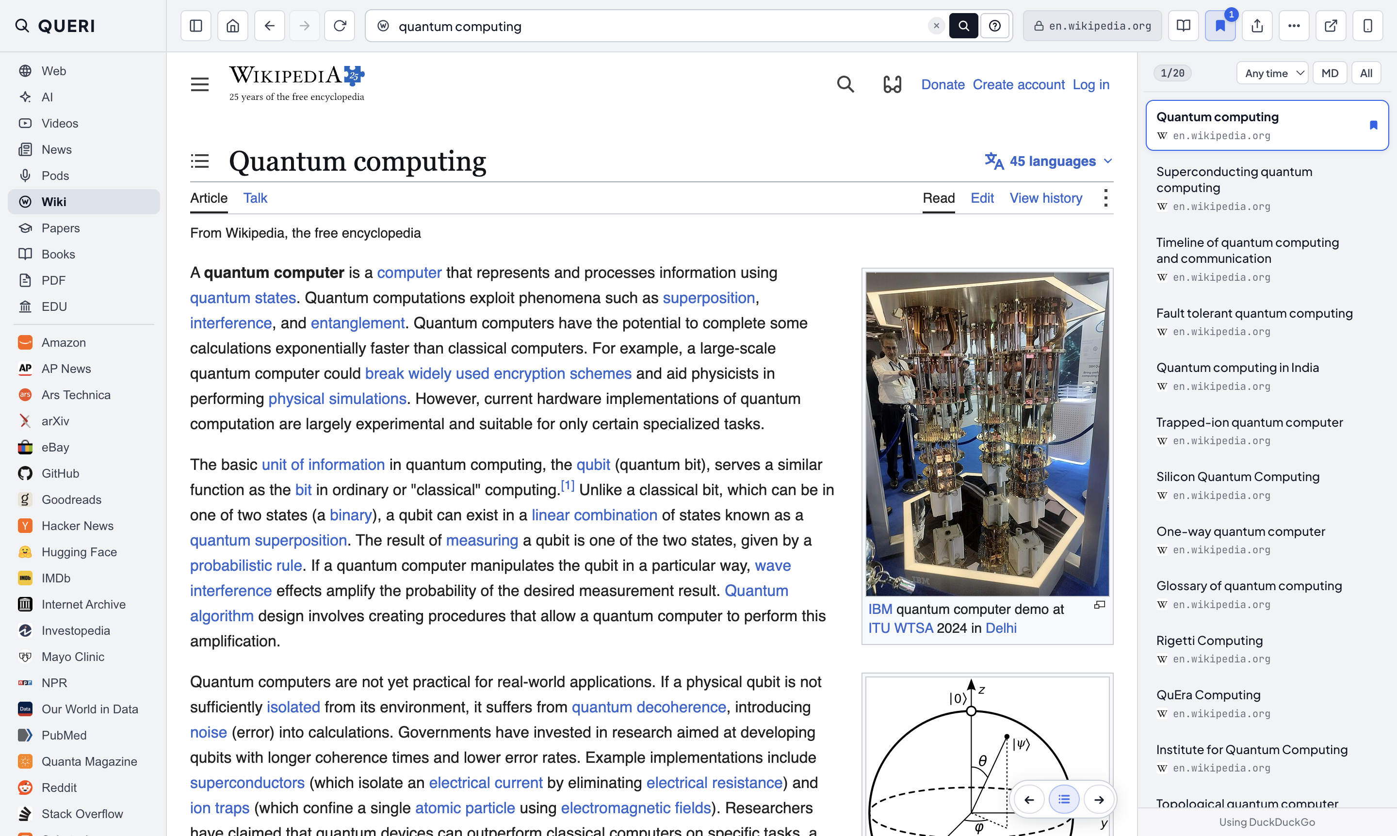
Task: Open the article tools vertical dots menu
Action: coord(1105,198)
